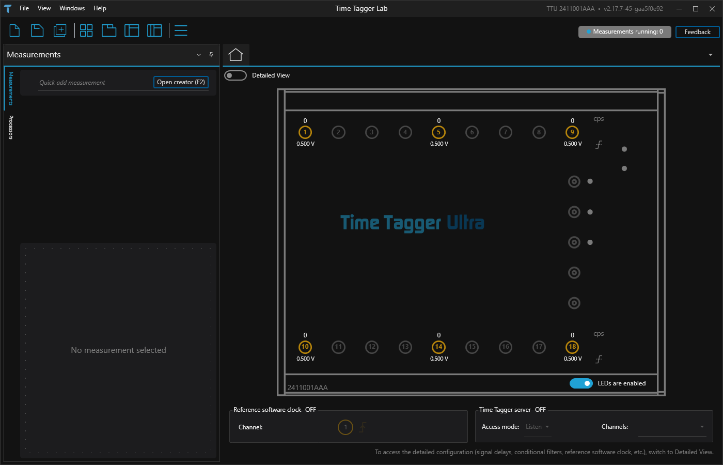Turn off the LEDs are enabled switch
Image resolution: width=723 pixels, height=465 pixels.
tap(581, 383)
